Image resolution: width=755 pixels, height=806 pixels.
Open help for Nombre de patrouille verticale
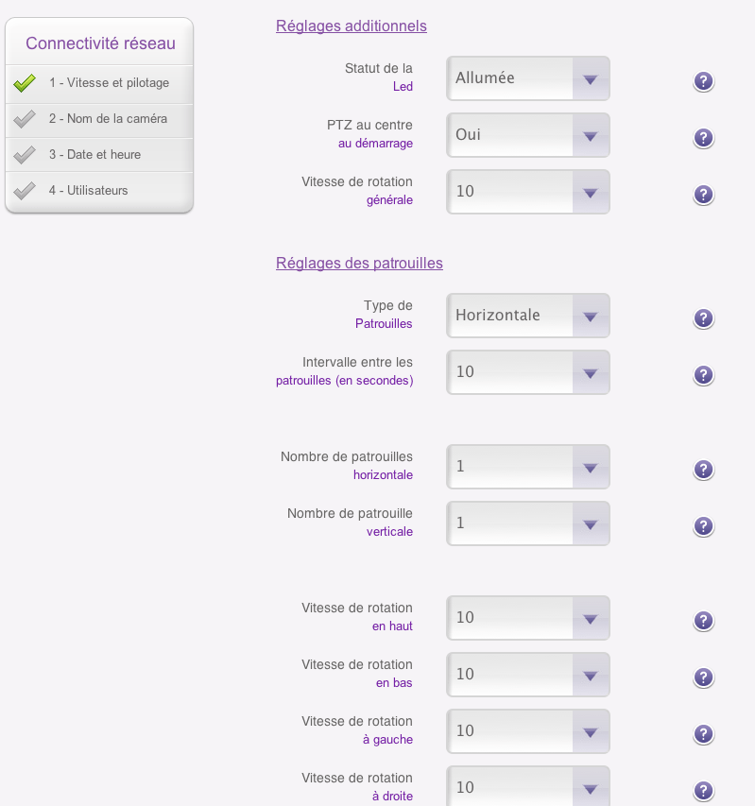tap(703, 526)
